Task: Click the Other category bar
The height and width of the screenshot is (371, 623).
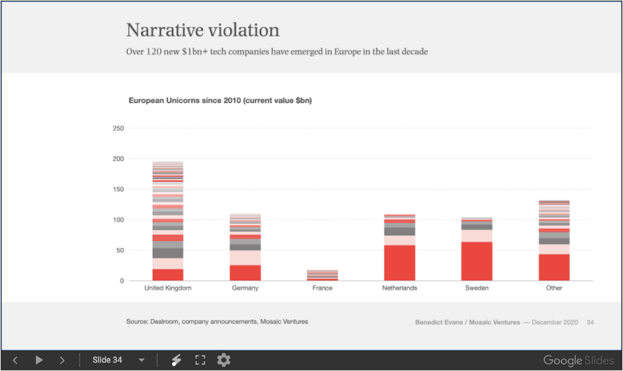Action: coord(554,240)
